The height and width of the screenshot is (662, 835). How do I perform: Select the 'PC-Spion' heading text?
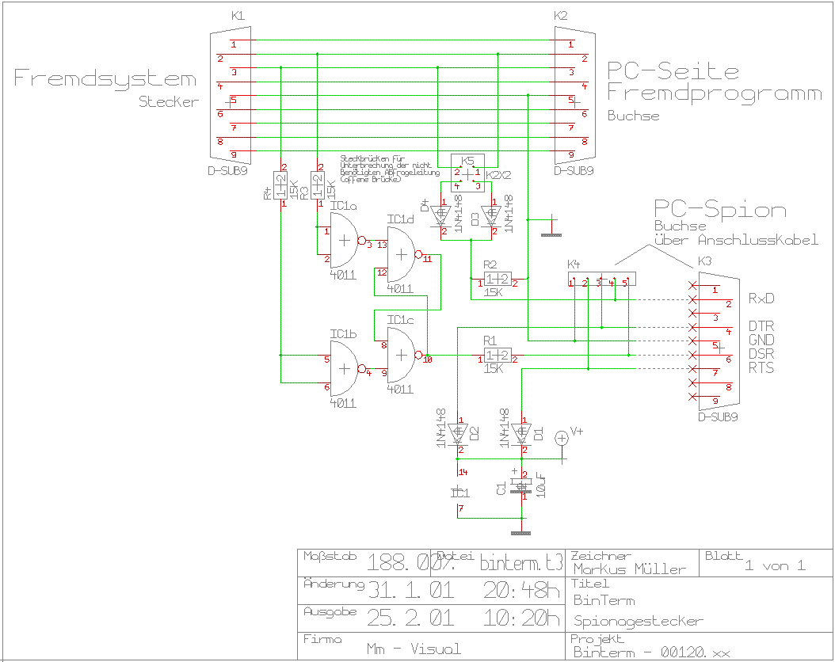(719, 210)
